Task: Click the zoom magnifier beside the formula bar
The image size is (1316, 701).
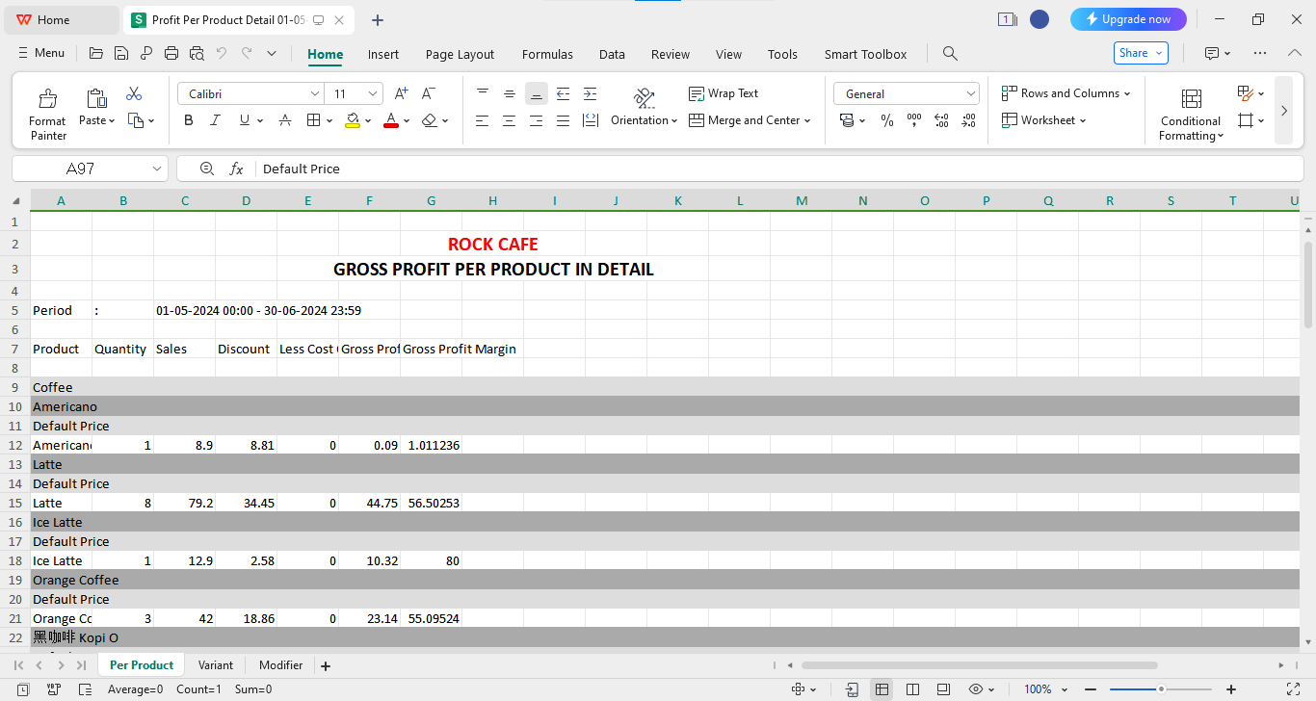Action: tap(206, 169)
